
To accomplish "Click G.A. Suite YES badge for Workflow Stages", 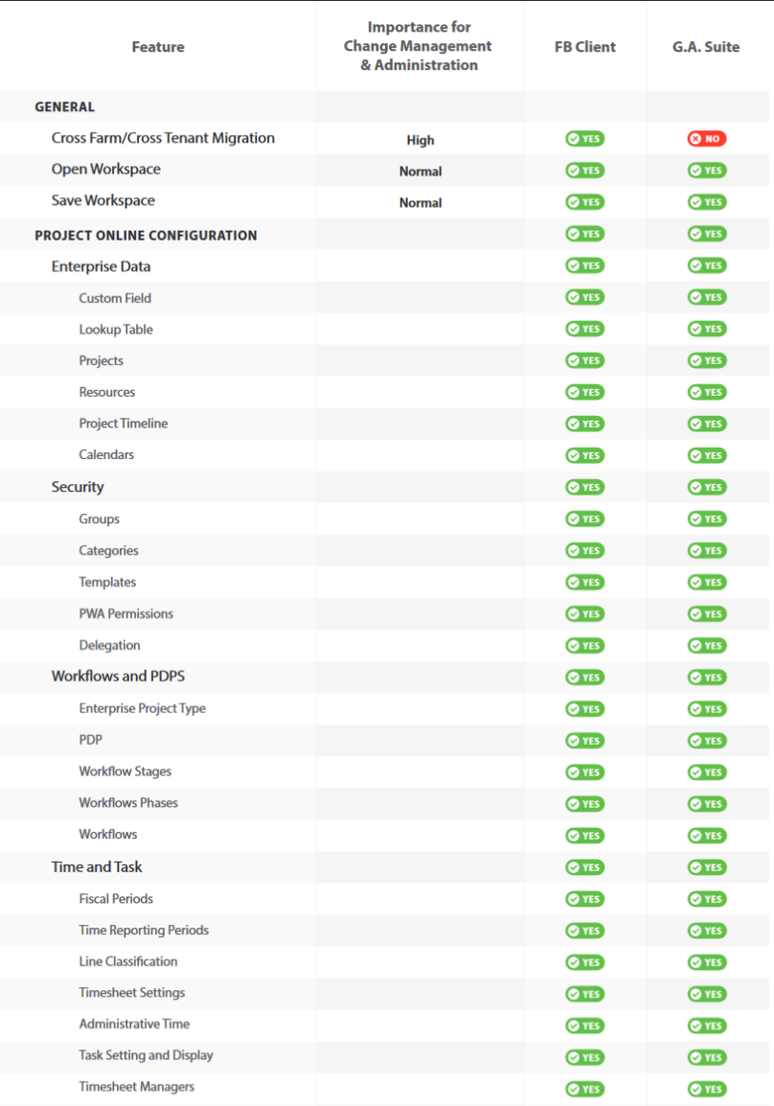I will pyautogui.click(x=706, y=772).
